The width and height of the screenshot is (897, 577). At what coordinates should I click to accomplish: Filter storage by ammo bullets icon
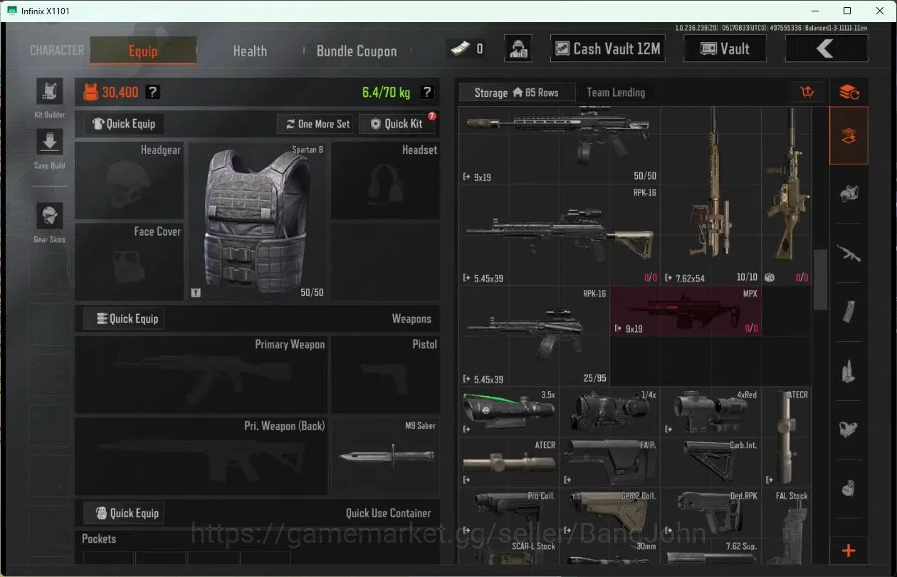[x=849, y=371]
